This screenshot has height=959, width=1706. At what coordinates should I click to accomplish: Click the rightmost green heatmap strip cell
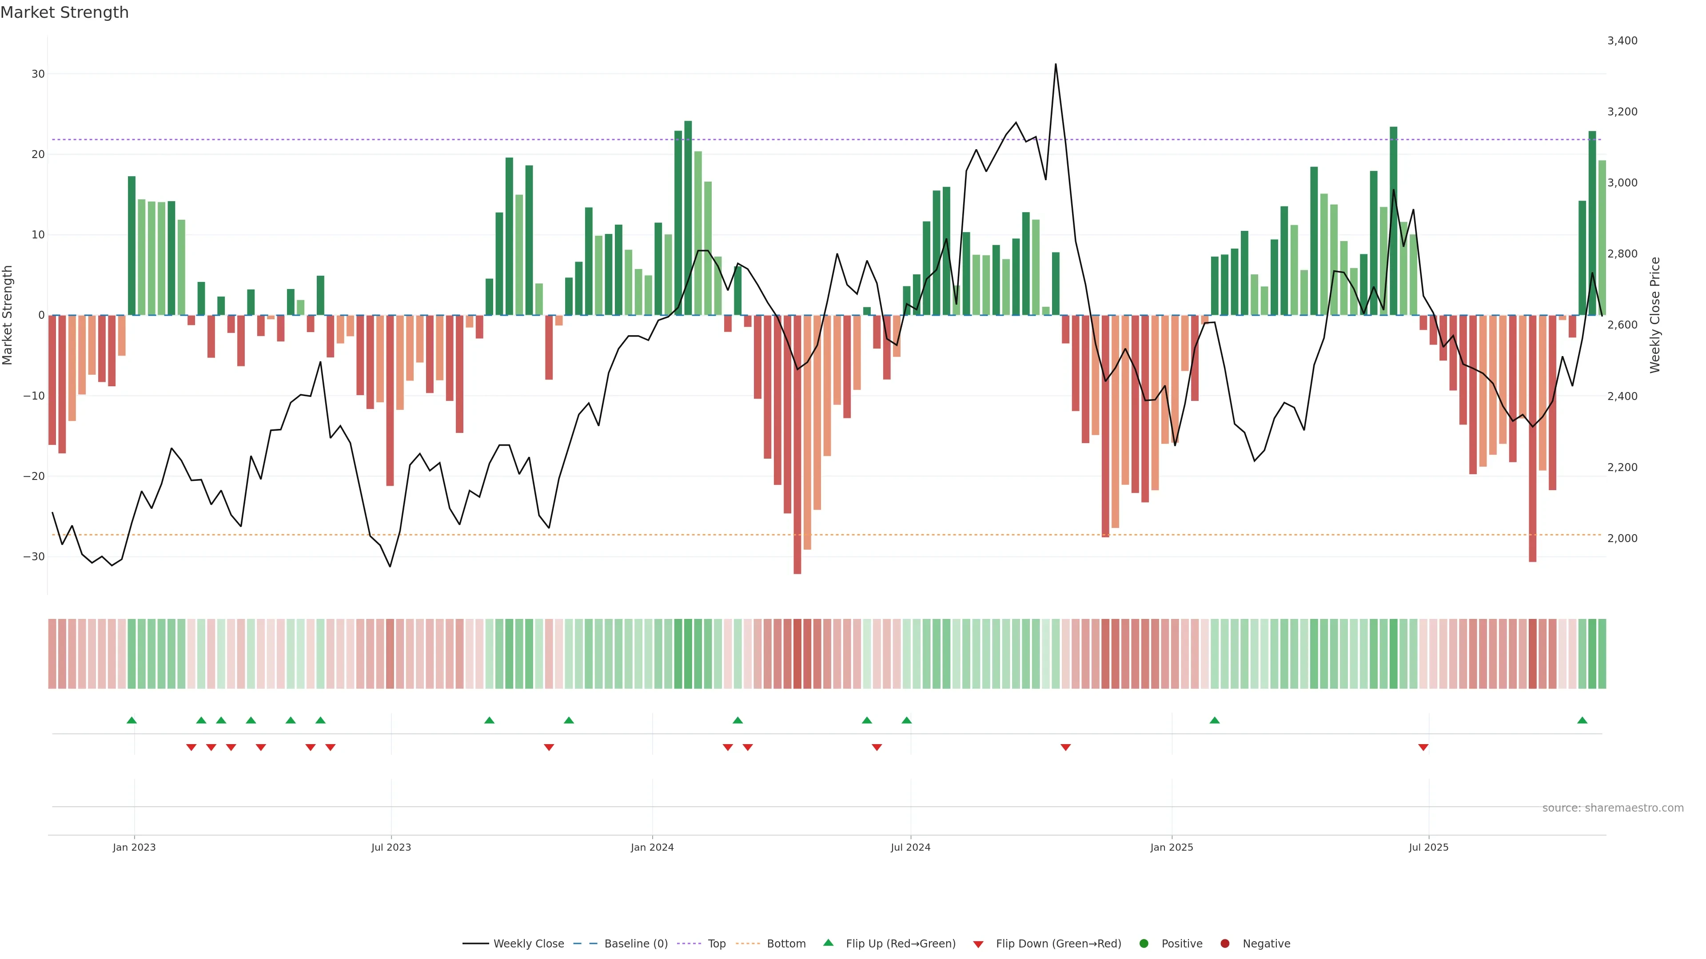coord(1602,654)
